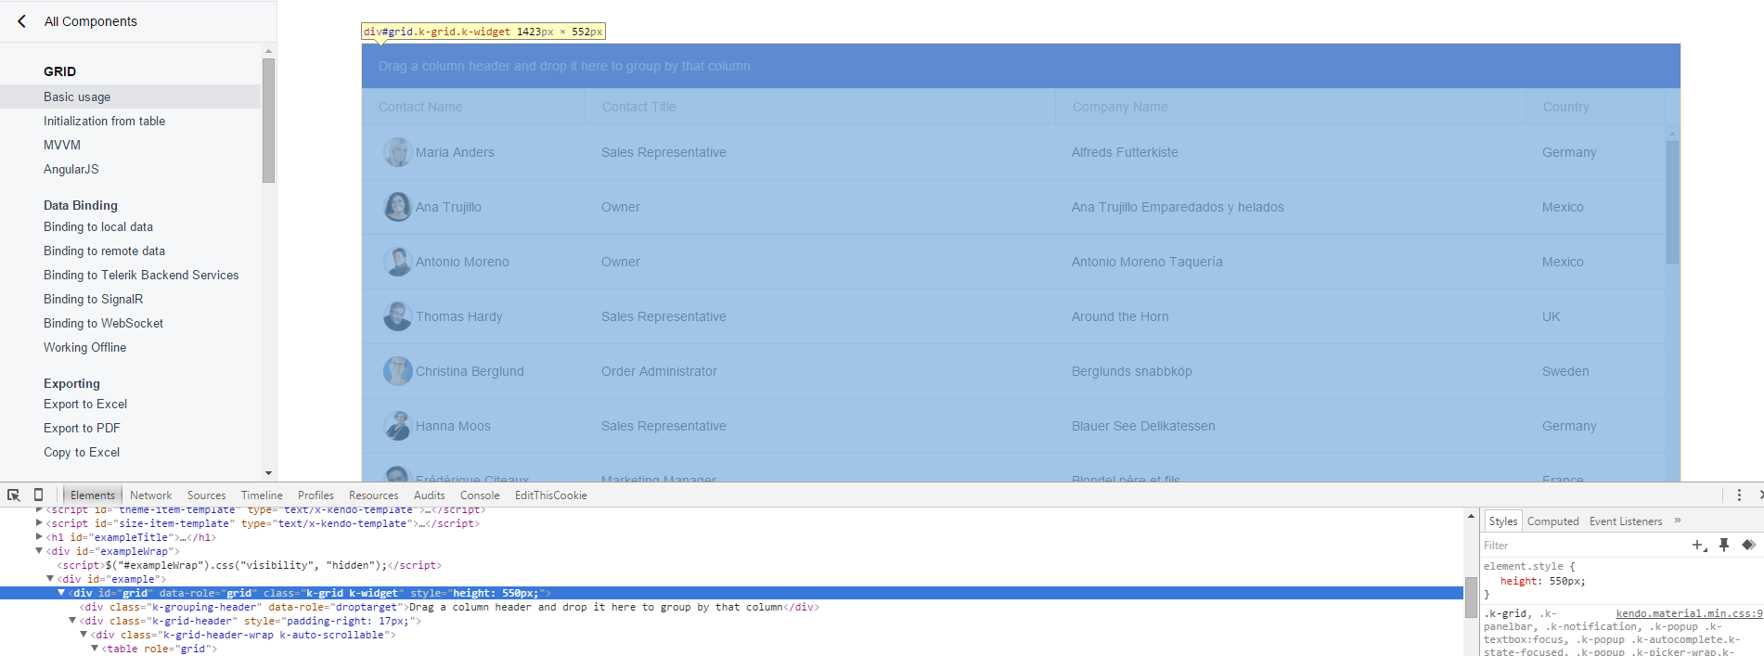Click the Styles Filter input field
1764x656 pixels.
click(1582, 546)
